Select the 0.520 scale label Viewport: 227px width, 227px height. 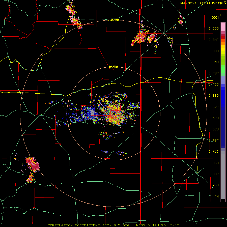click(x=214, y=129)
